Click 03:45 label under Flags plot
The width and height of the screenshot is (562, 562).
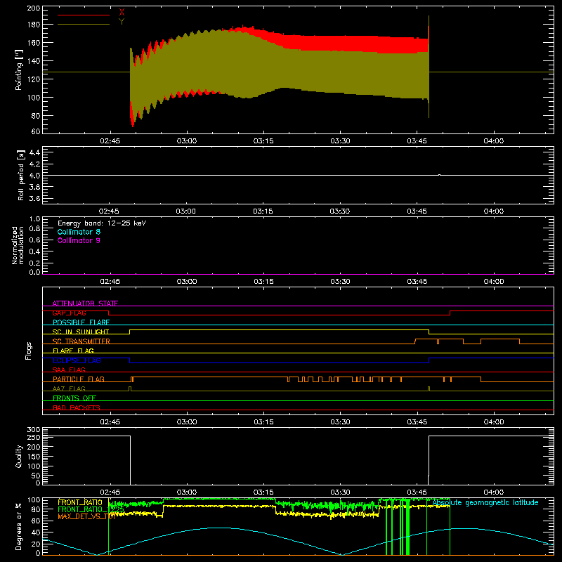coord(417,422)
